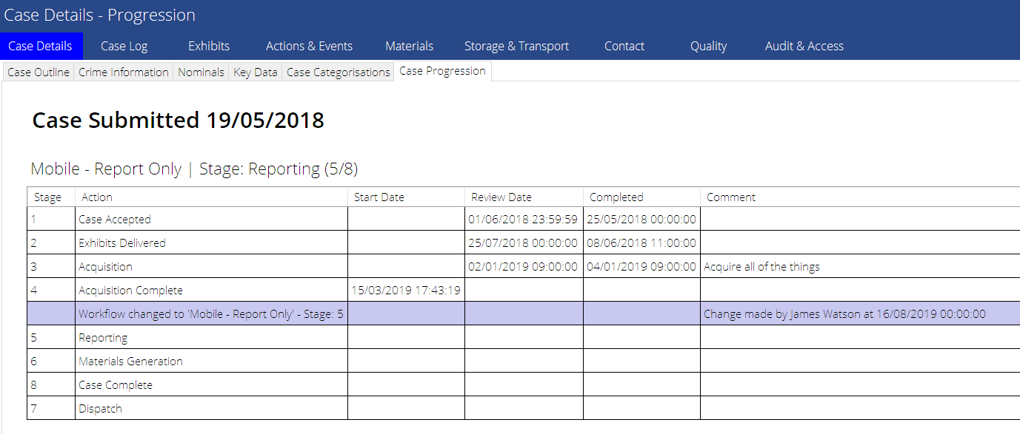Select the Contact tab
1020x434 pixels.
tap(624, 46)
